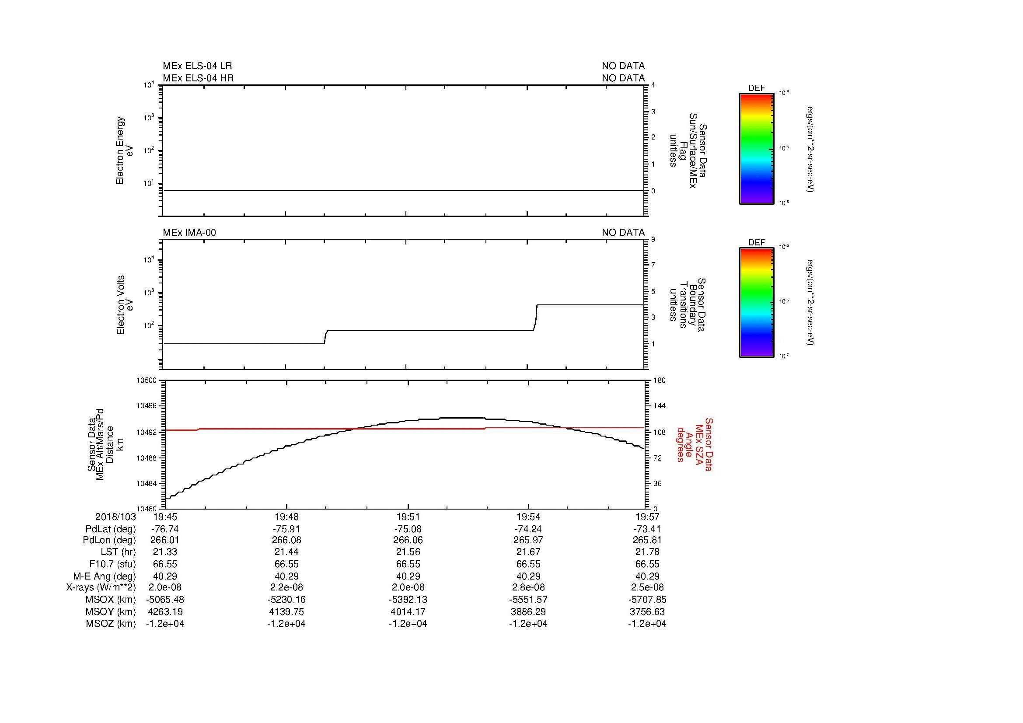Click the F10.7 (sfu) row label

pos(112,564)
